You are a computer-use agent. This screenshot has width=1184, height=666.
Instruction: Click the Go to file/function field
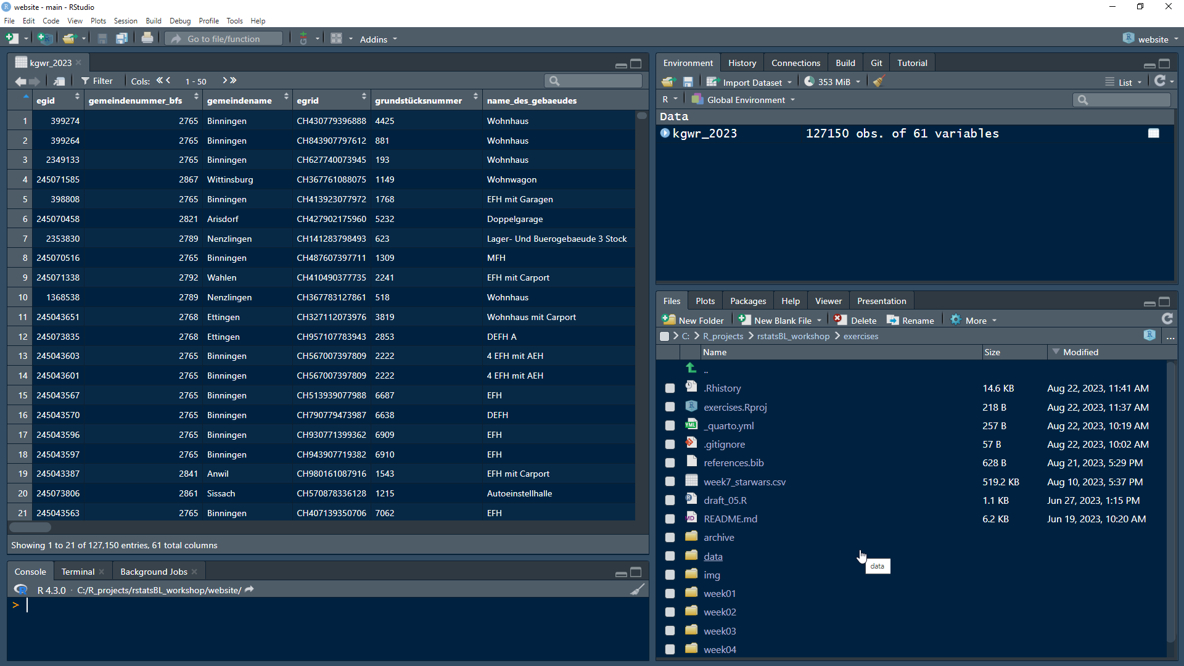click(223, 39)
